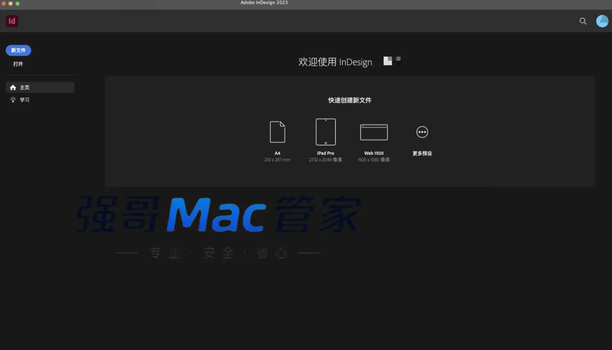Click the Web 1920 label text
The height and width of the screenshot is (350, 612).
point(374,153)
